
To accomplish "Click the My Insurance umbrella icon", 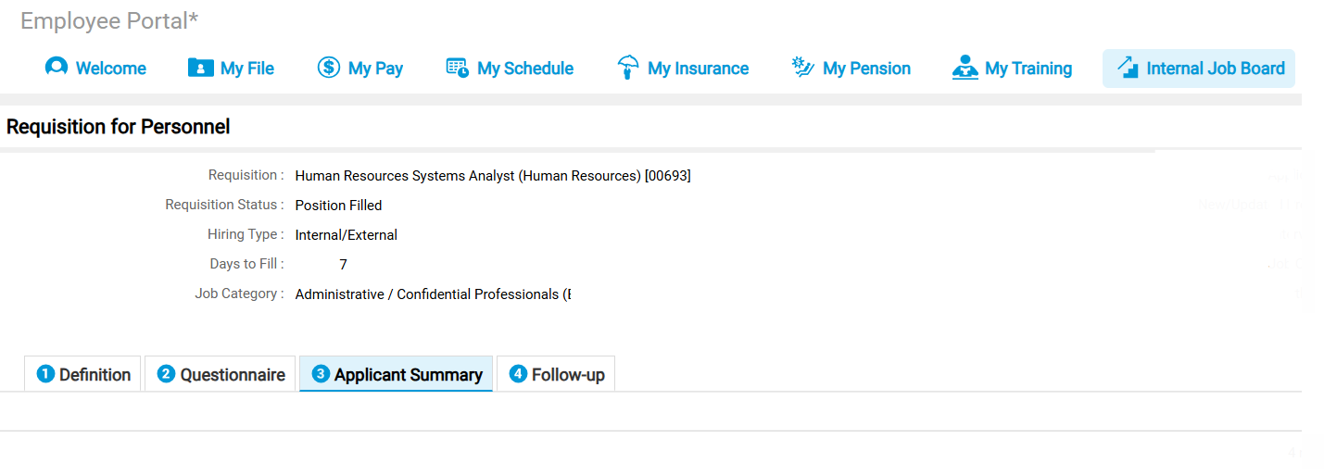I will click(628, 68).
